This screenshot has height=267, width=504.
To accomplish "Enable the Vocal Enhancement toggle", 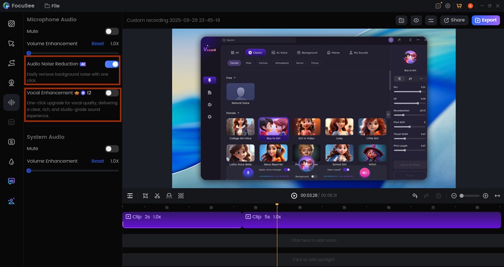I will (112, 93).
